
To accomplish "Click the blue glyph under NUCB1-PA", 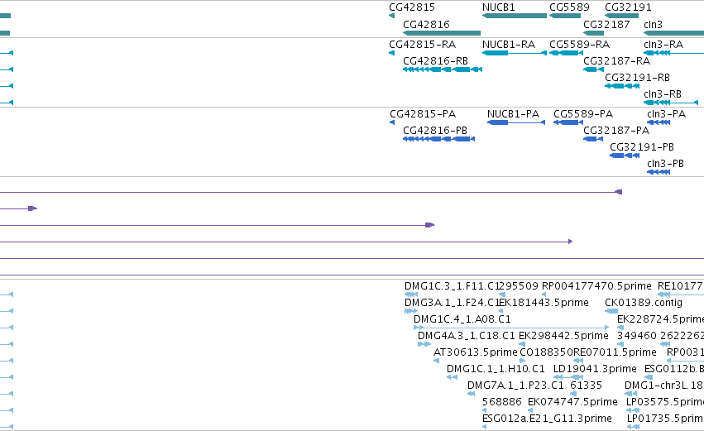I will click(516, 122).
